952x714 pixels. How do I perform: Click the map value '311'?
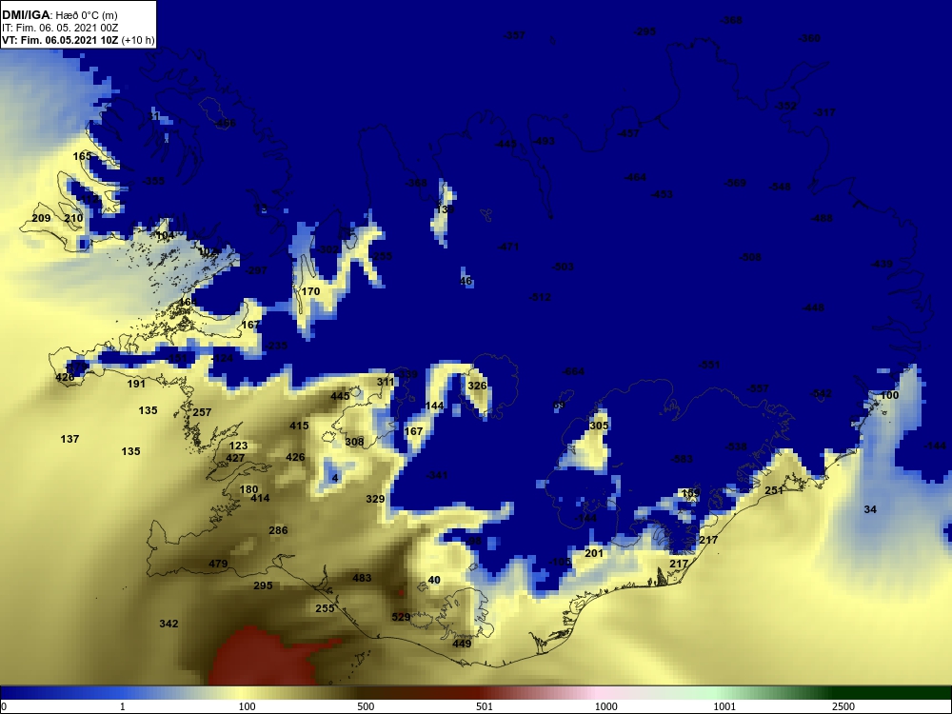coord(386,383)
